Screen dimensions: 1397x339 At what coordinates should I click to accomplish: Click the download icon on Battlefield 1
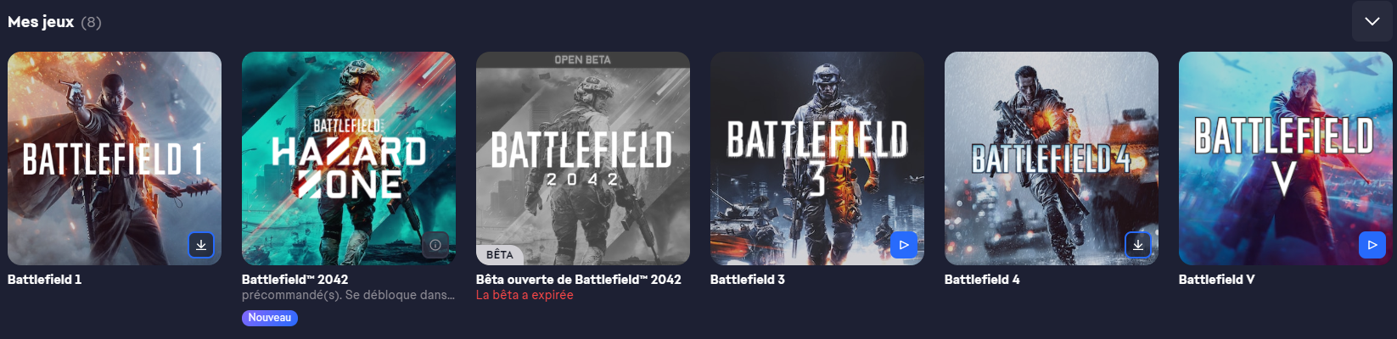pyautogui.click(x=201, y=245)
